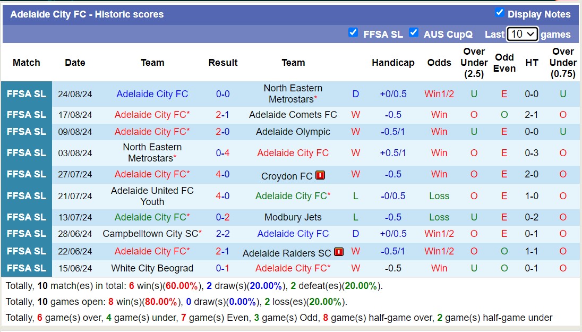Uncheck the Display Notes checkbox

(x=500, y=14)
